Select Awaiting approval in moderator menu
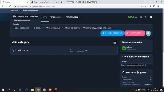 coord(21,20)
